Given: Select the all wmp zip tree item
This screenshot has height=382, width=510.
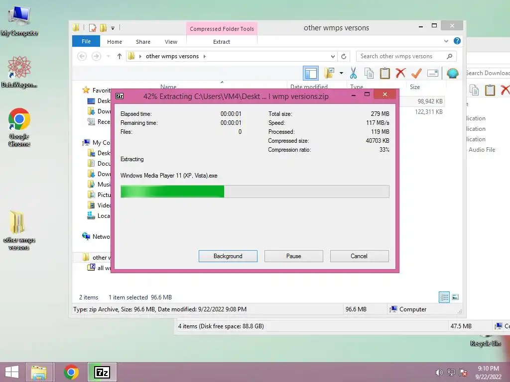Looking at the screenshot, I should (99, 268).
